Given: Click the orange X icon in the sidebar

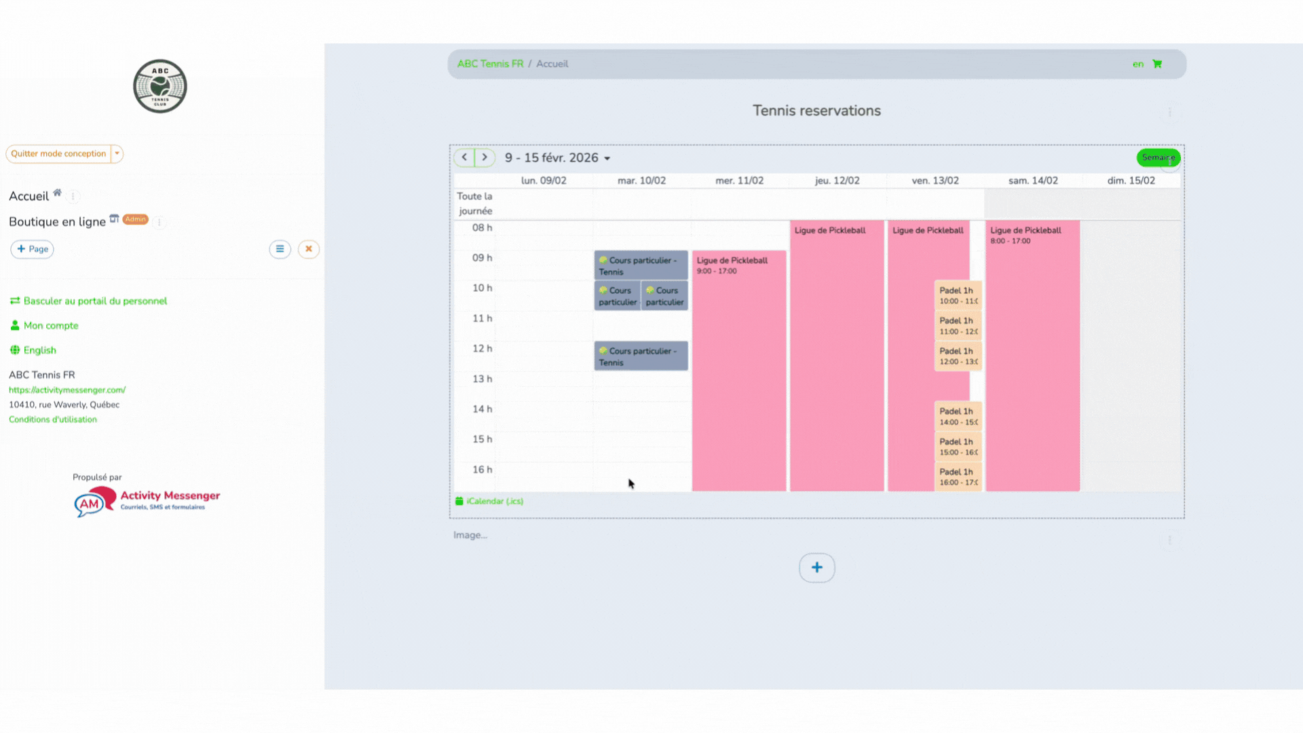Looking at the screenshot, I should pyautogui.click(x=309, y=249).
